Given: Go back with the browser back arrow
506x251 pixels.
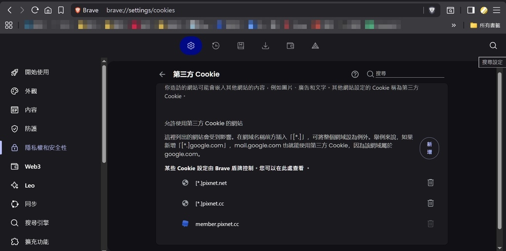Looking at the screenshot, I should [x=9, y=10].
